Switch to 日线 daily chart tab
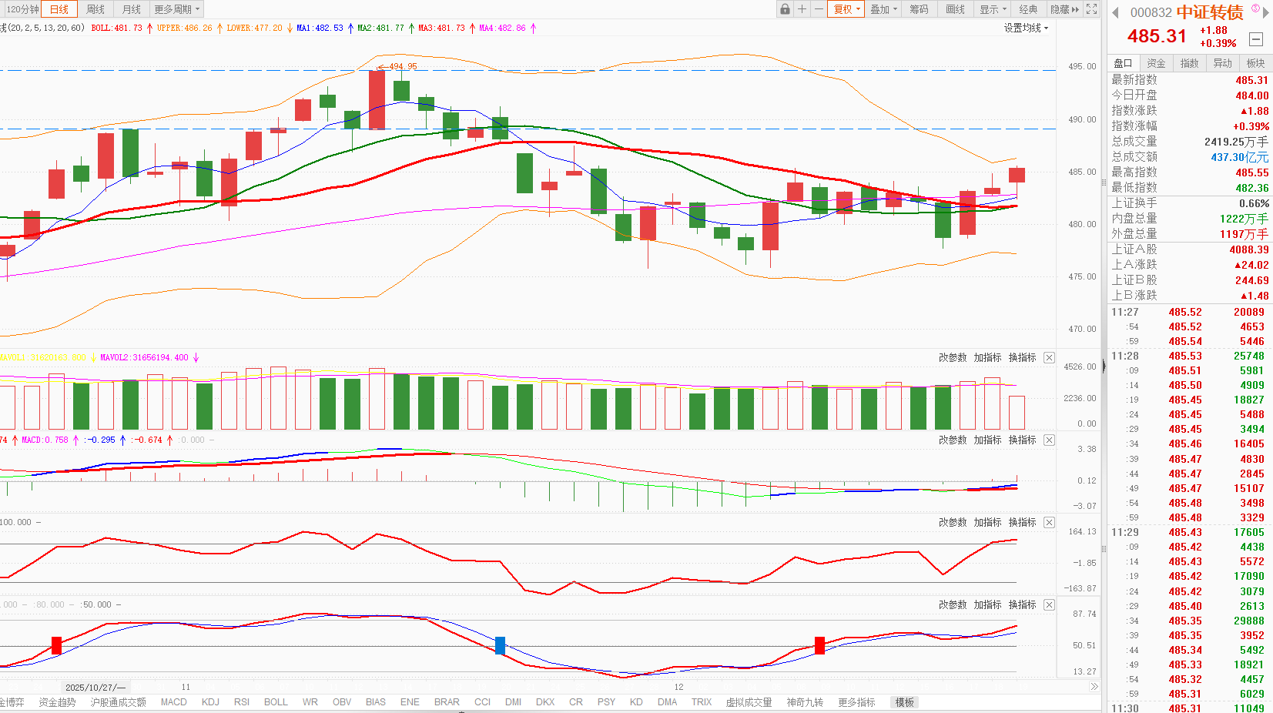Screen dimensions: 1273x713 click(59, 9)
